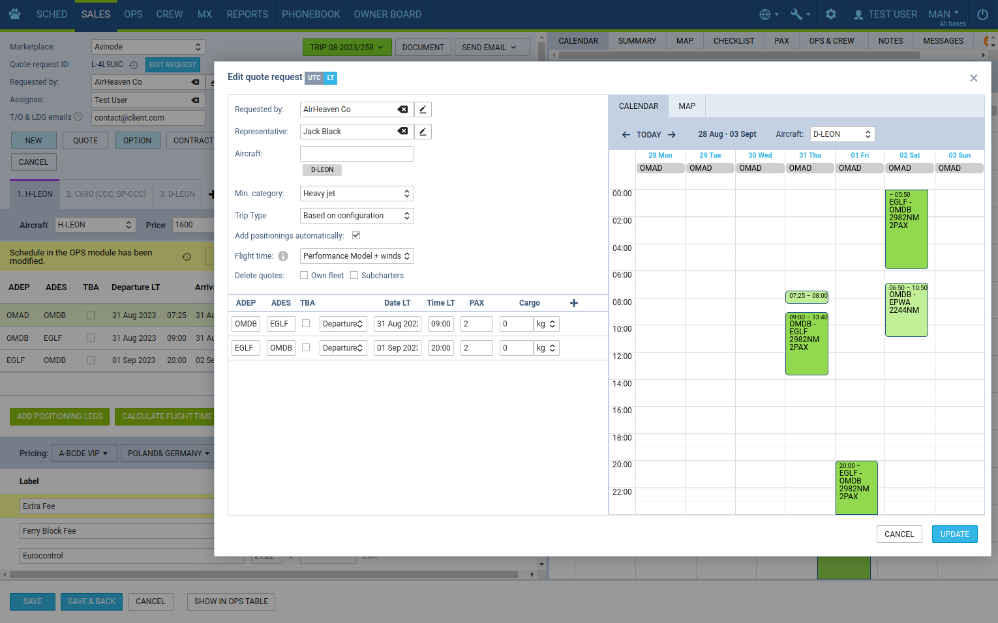This screenshot has width=998, height=623.
Task: Go to the next week in the calendar
Action: [672, 135]
